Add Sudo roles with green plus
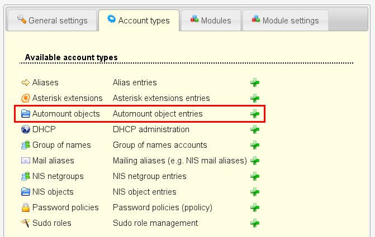The height and width of the screenshot is (237, 375). click(255, 223)
